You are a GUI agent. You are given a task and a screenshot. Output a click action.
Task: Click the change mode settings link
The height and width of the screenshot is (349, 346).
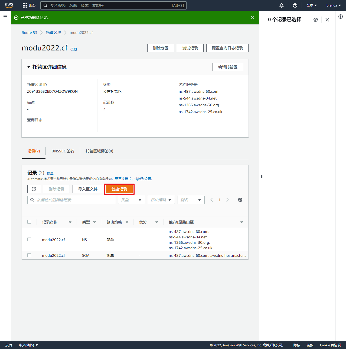tap(134, 179)
